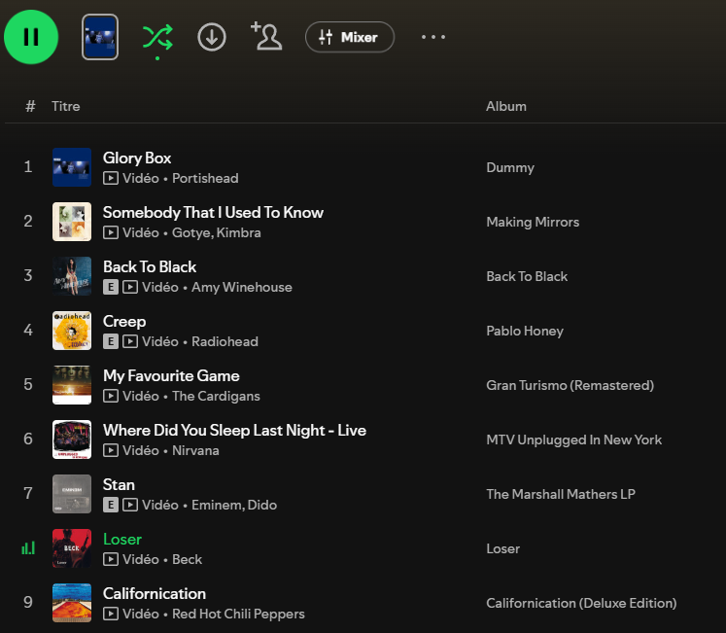Open the Loser album link
Screen dimensions: 726x633
pyautogui.click(x=502, y=548)
